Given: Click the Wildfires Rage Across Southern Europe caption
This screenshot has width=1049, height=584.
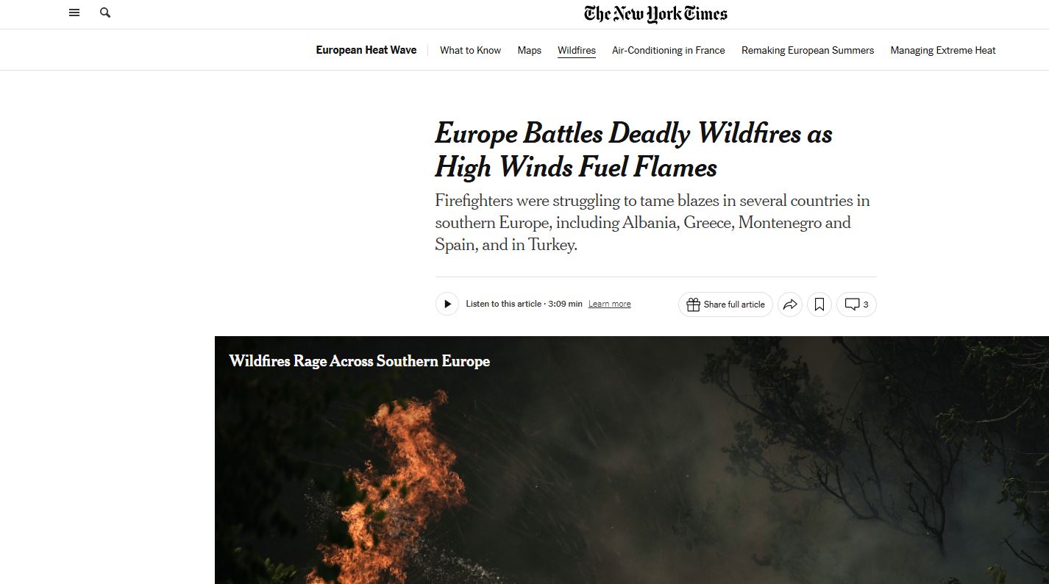Looking at the screenshot, I should pyautogui.click(x=359, y=361).
